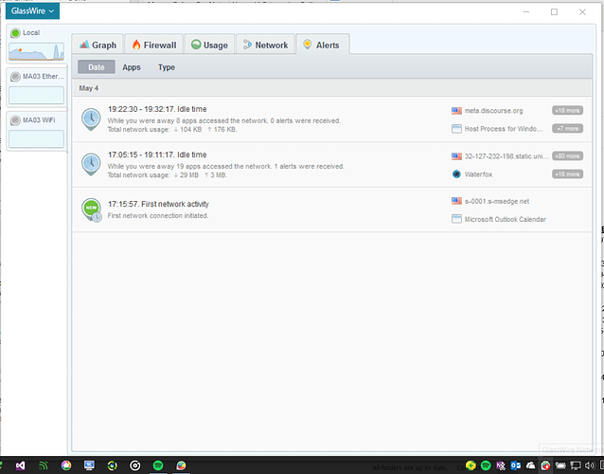Viewport: 604px width, 474px height.
Task: Click the clock icon for 19:22:30 idle alert
Action: click(x=91, y=118)
